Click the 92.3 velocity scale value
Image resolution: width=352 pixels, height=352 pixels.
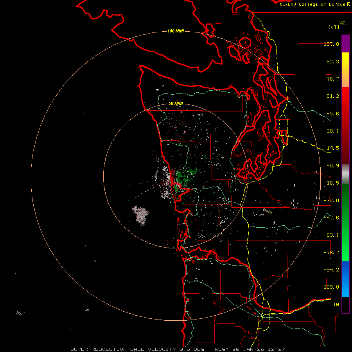pyautogui.click(x=333, y=61)
